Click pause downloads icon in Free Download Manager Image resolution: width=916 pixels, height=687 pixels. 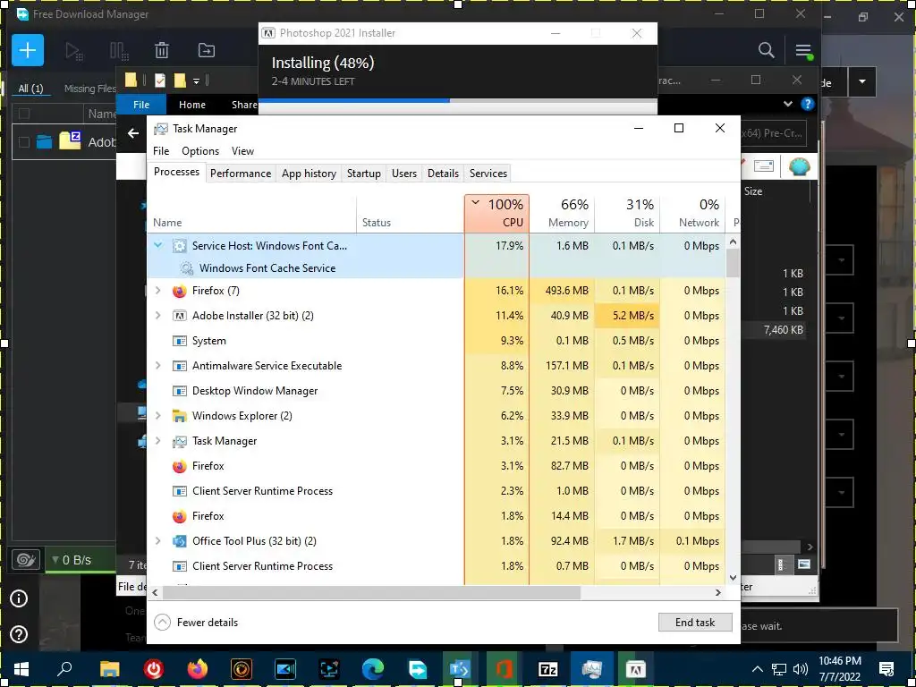click(119, 51)
